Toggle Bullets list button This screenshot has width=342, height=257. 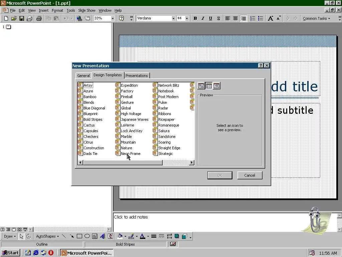(261, 18)
